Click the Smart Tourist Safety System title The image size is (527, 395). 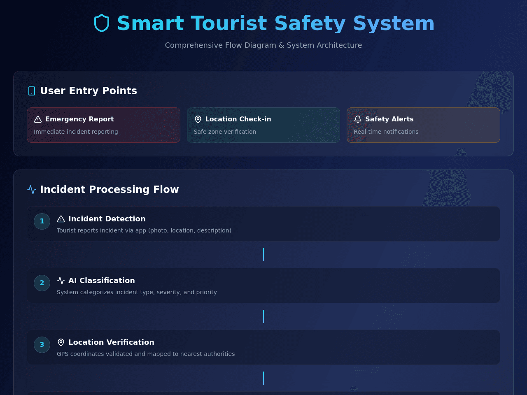coord(276,23)
